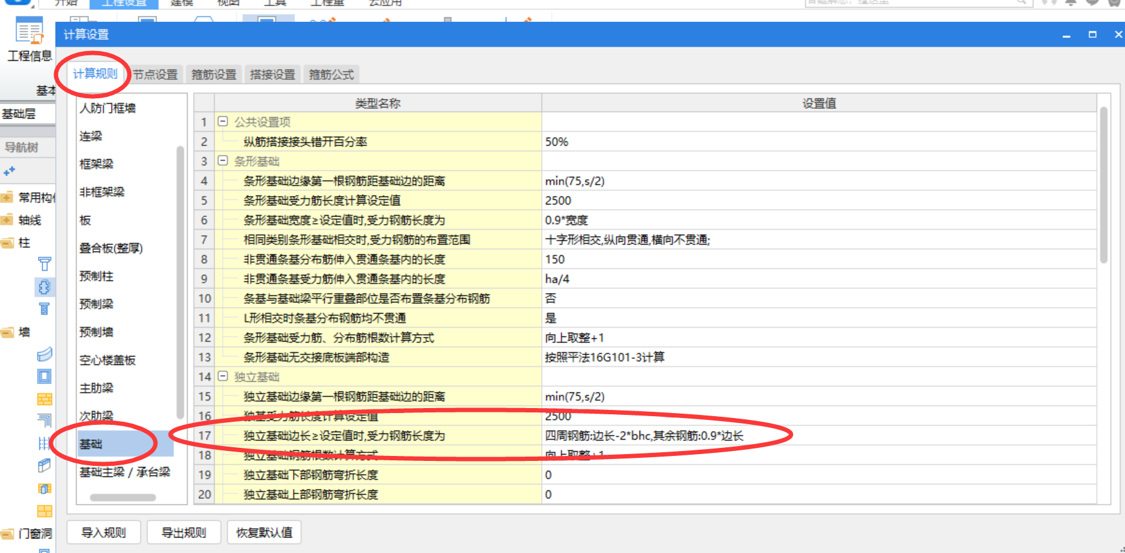The height and width of the screenshot is (553, 1125).
Task: Open the 箍筋公式 tab
Action: [x=331, y=75]
